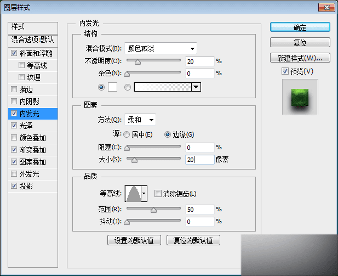Click the 不透明度 opacity slider handle

point(138,62)
